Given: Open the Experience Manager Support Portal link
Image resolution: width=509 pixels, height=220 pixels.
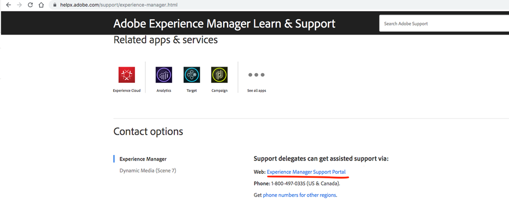Looking at the screenshot, I should tap(306, 172).
